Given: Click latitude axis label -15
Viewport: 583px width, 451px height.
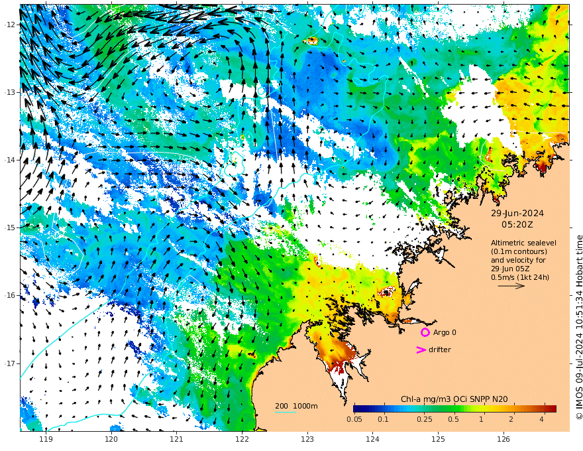Looking at the screenshot, I should [10, 227].
